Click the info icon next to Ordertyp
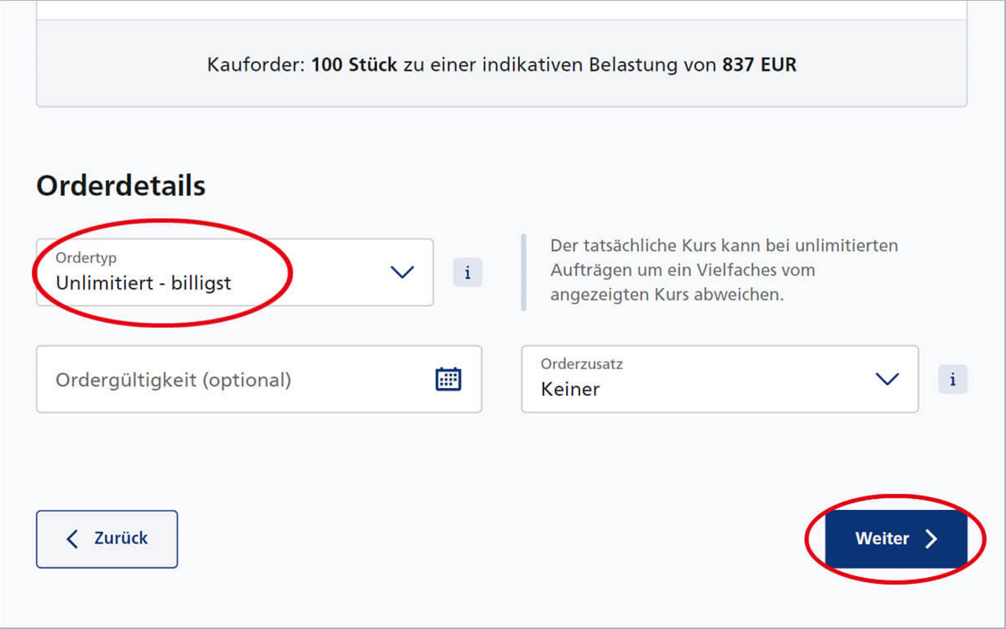The width and height of the screenshot is (1006, 629). click(x=468, y=272)
